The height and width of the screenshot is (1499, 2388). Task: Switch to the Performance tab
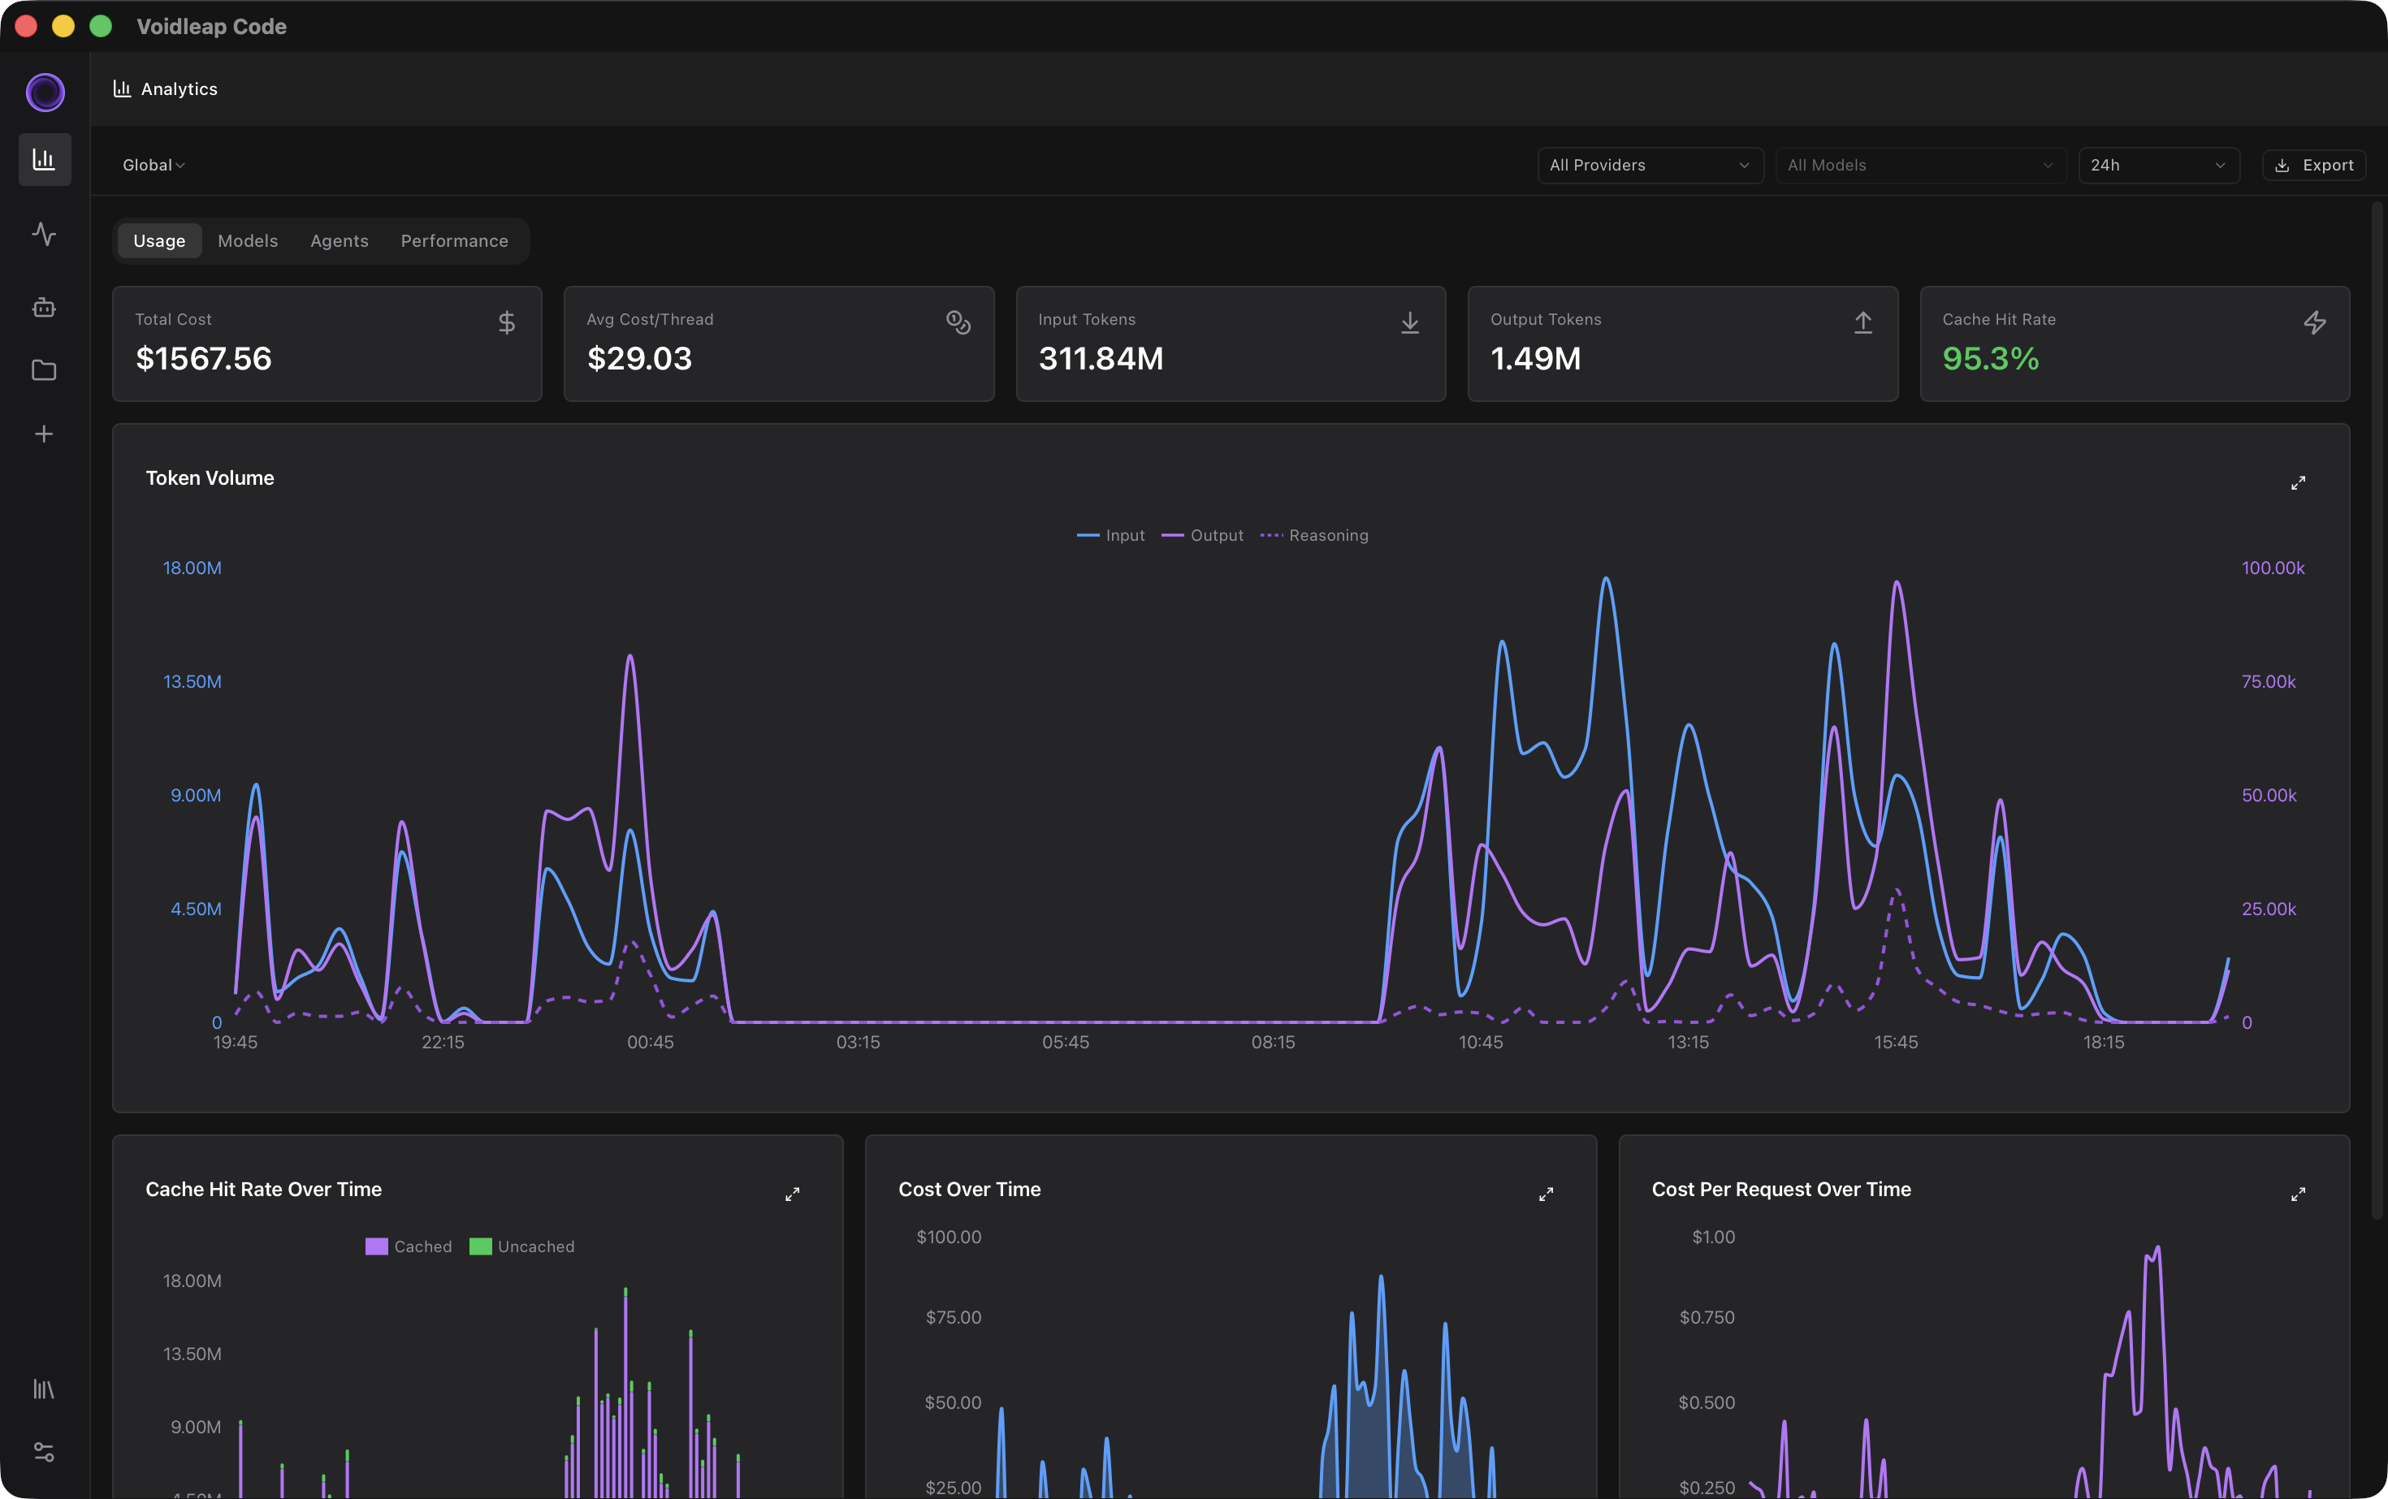click(x=454, y=241)
